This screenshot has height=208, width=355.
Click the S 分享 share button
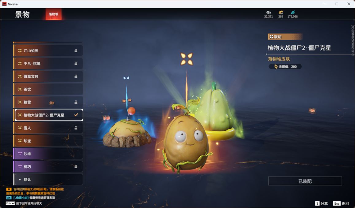pos(322,203)
